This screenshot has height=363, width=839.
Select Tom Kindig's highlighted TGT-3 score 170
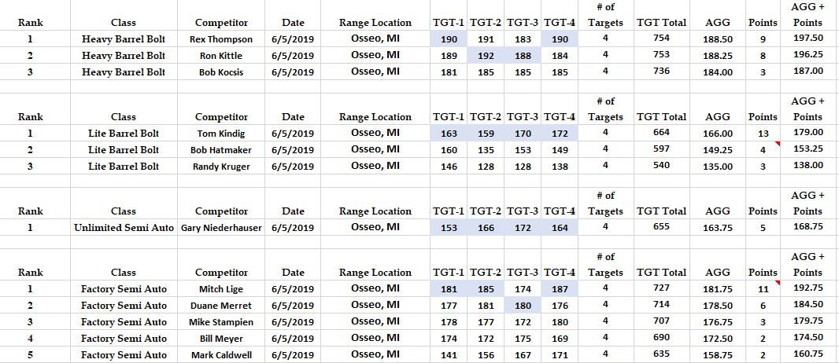(523, 134)
